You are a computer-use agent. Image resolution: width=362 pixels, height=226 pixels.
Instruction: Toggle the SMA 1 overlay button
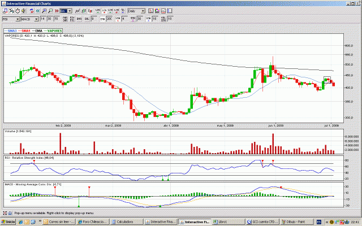(x=118, y=19)
